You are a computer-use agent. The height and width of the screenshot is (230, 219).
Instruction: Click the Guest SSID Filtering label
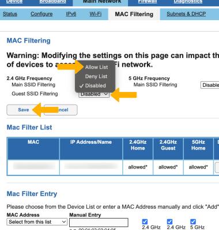[35, 94]
